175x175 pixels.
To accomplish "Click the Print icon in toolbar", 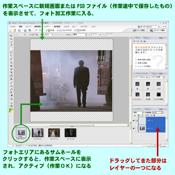I will pos(25,30).
